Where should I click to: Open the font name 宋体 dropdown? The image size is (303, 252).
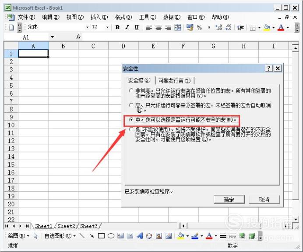tap(87, 27)
